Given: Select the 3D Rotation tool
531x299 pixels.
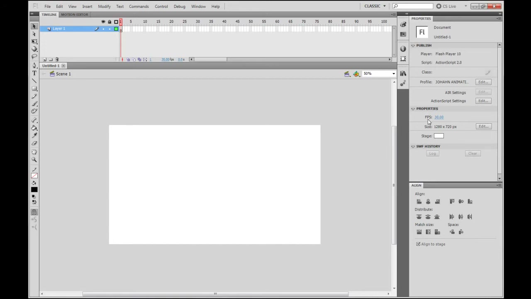Looking at the screenshot, I should coord(34,49).
